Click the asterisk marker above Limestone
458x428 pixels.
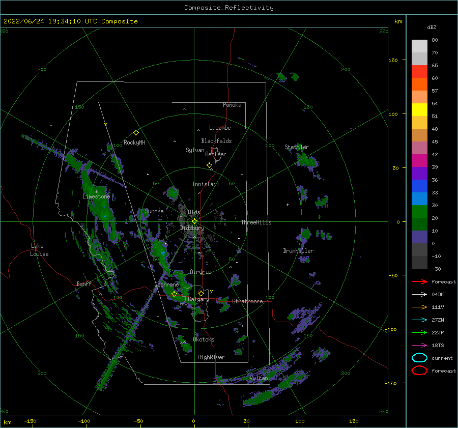point(96,192)
